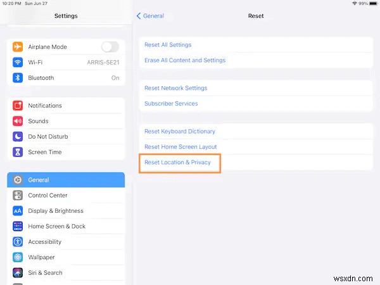Tap the 10:20 PM clock
This screenshot has height=285, width=380.
pos(11,3)
